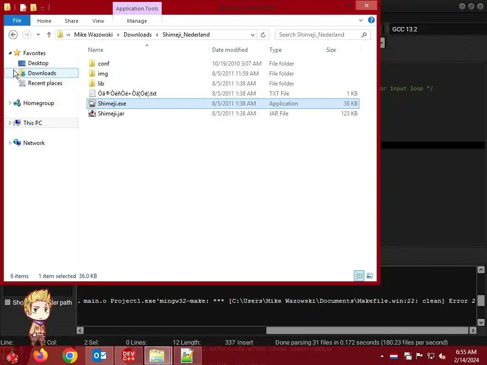Image resolution: width=487 pixels, height=365 pixels.
Task: Open Outlook from the taskbar
Action: (x=99, y=355)
